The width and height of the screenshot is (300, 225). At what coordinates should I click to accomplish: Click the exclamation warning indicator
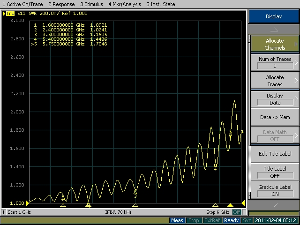click(244, 212)
